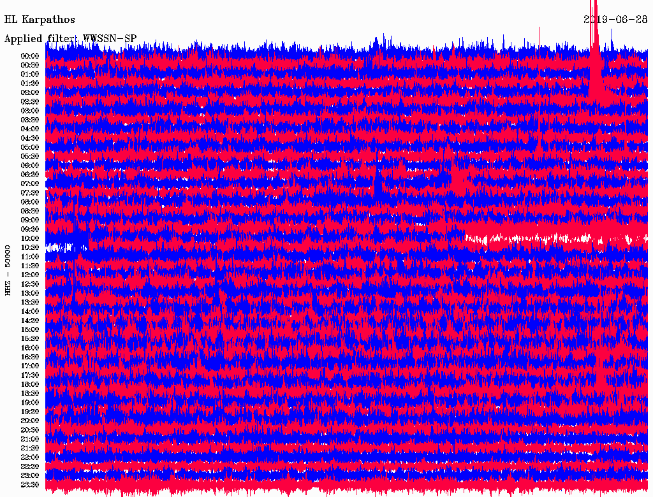This screenshot has width=653, height=497.
Task: Select the 09:00 time label
Action: (x=30, y=220)
